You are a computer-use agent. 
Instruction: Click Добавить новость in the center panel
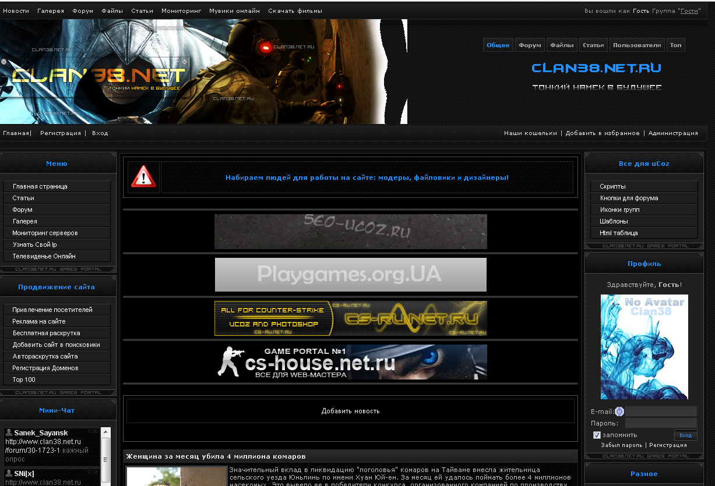(350, 411)
